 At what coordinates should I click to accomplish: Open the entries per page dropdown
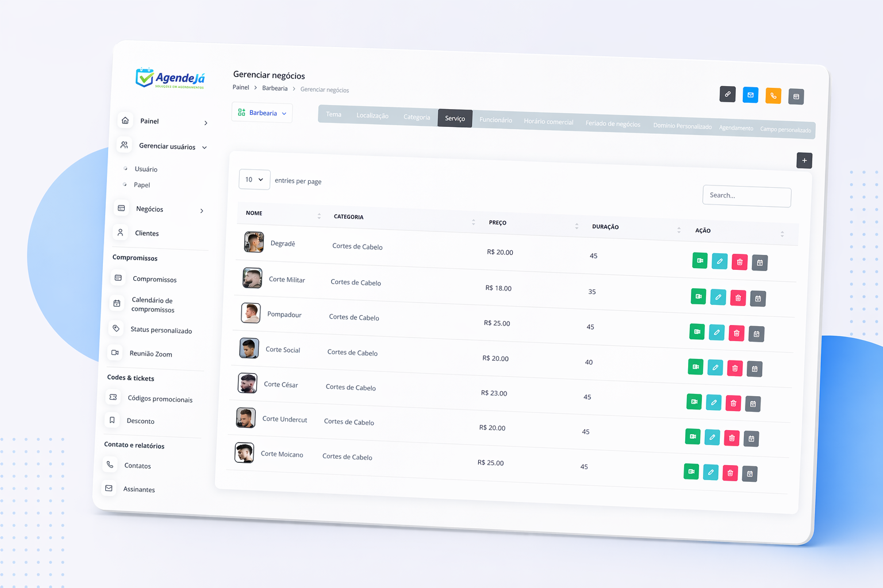click(254, 180)
